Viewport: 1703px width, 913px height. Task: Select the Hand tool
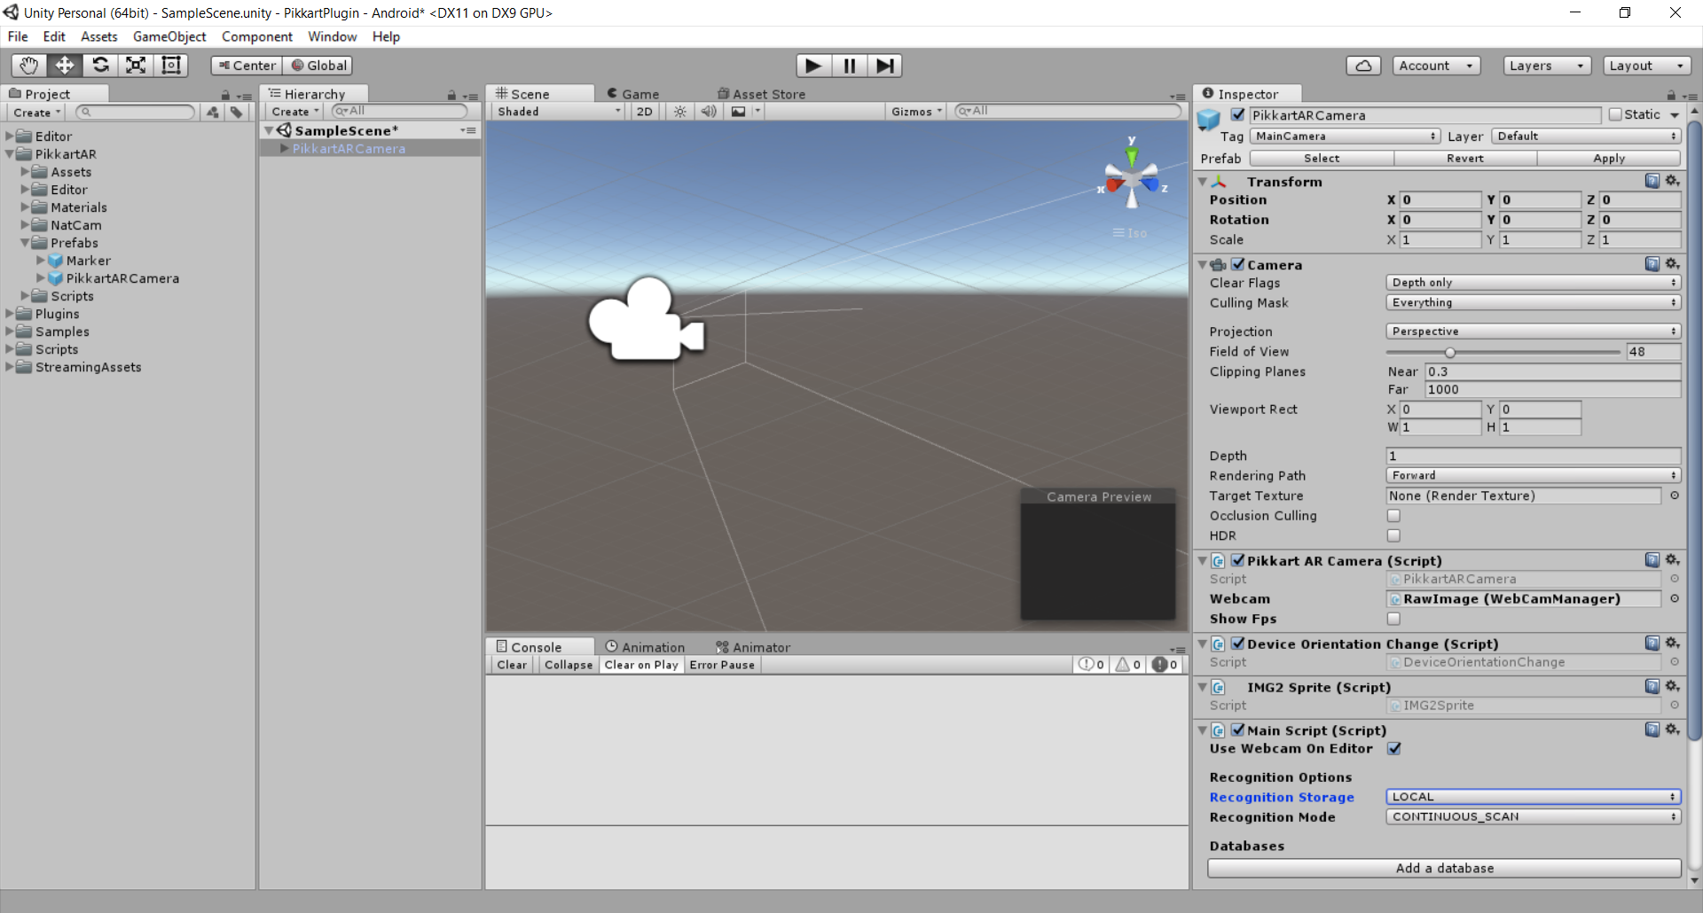click(x=29, y=66)
